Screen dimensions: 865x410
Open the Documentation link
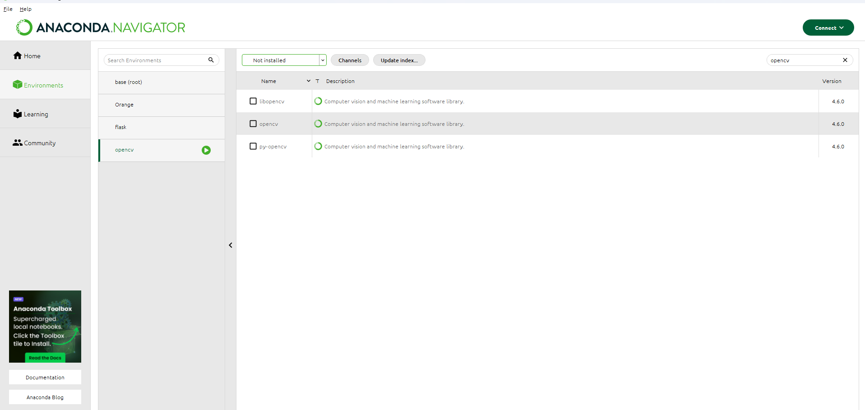(45, 377)
